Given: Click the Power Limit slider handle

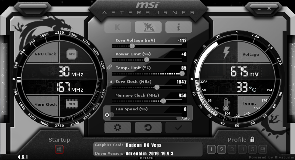Looking at the screenshot, I should pos(147,60).
